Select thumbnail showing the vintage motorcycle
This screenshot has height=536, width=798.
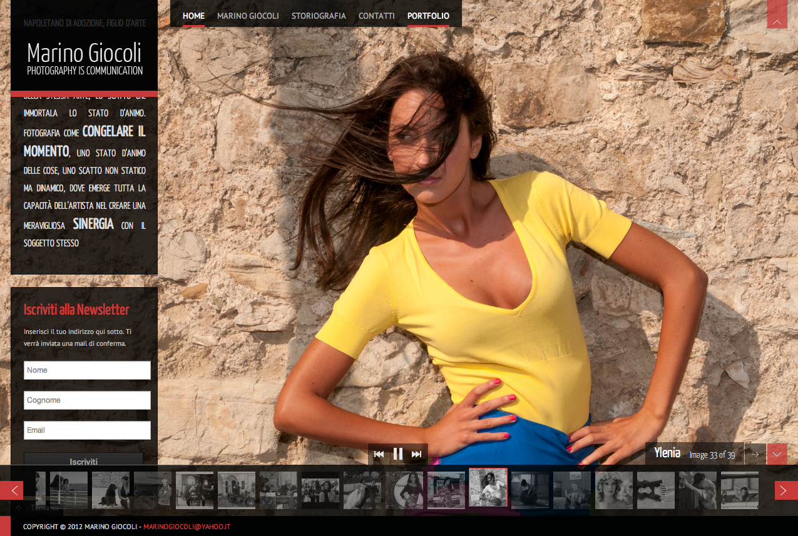(237, 490)
